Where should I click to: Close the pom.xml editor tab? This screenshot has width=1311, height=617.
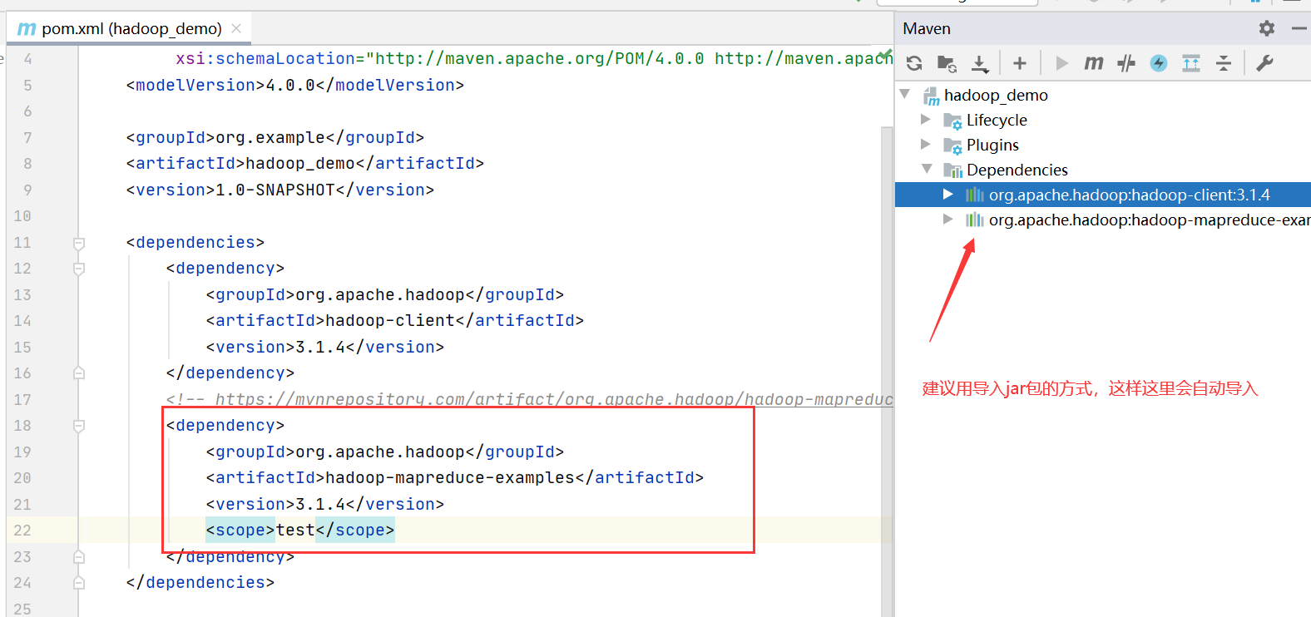[236, 28]
